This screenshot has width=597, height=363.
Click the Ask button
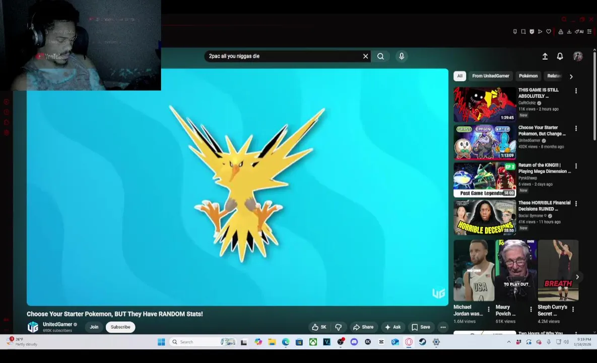(x=393, y=327)
